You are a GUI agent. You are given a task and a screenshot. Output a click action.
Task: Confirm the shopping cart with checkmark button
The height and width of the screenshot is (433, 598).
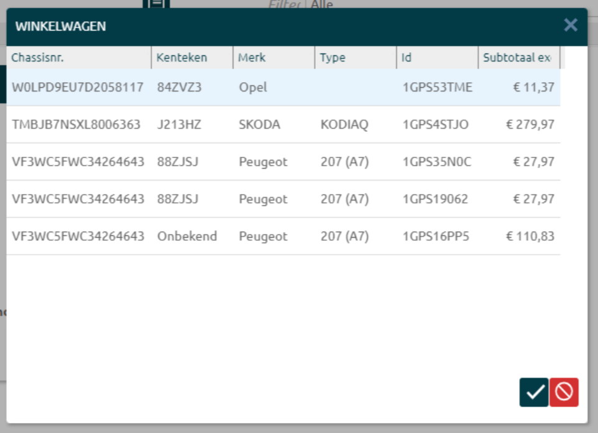point(534,392)
